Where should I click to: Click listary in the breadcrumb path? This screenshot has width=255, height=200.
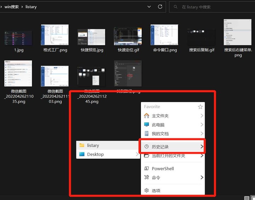[x=31, y=7]
